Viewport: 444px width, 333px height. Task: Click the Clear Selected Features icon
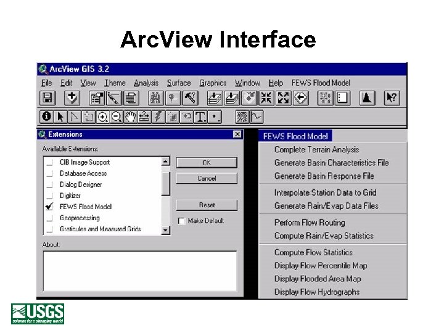342,98
